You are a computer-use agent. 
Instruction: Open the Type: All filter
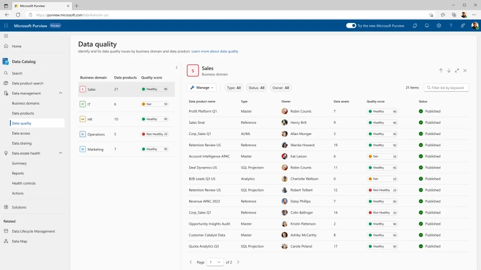(234, 88)
